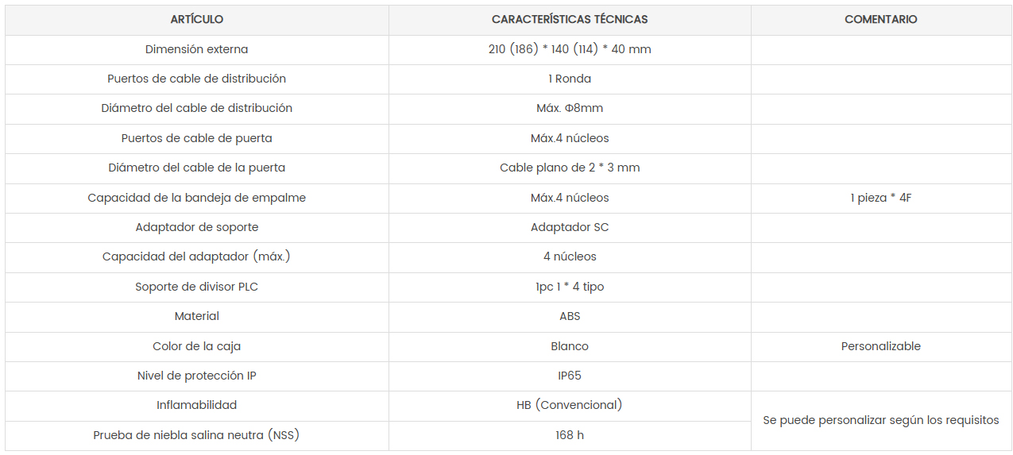Click the 210 (186) * 140 (114) * 40 mm value
This screenshot has width=1013, height=455.
(x=570, y=49)
